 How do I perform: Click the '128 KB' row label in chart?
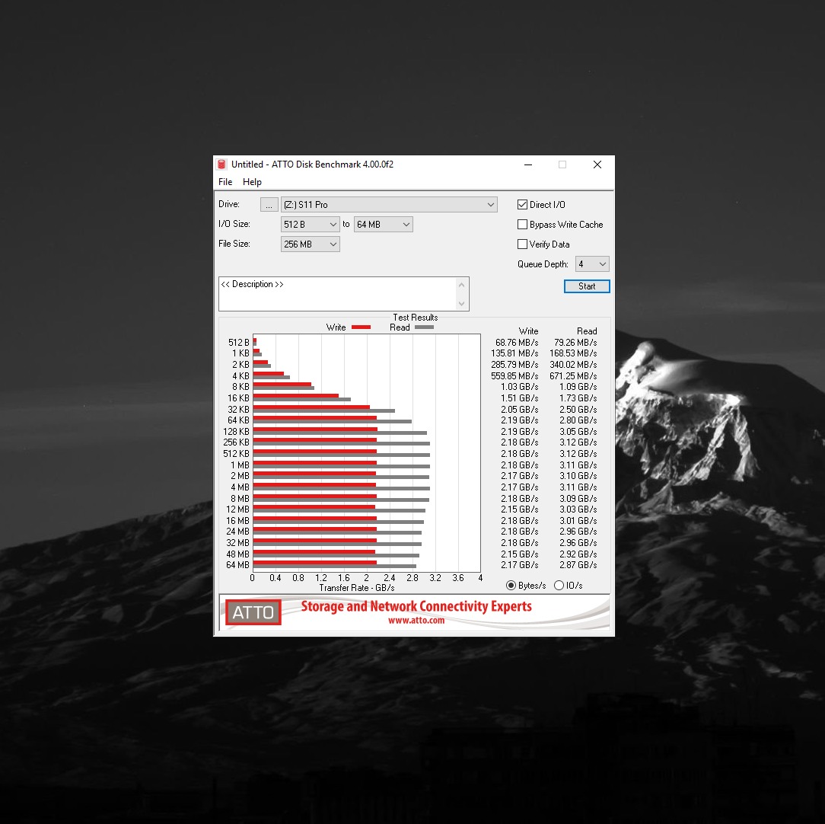tap(236, 432)
